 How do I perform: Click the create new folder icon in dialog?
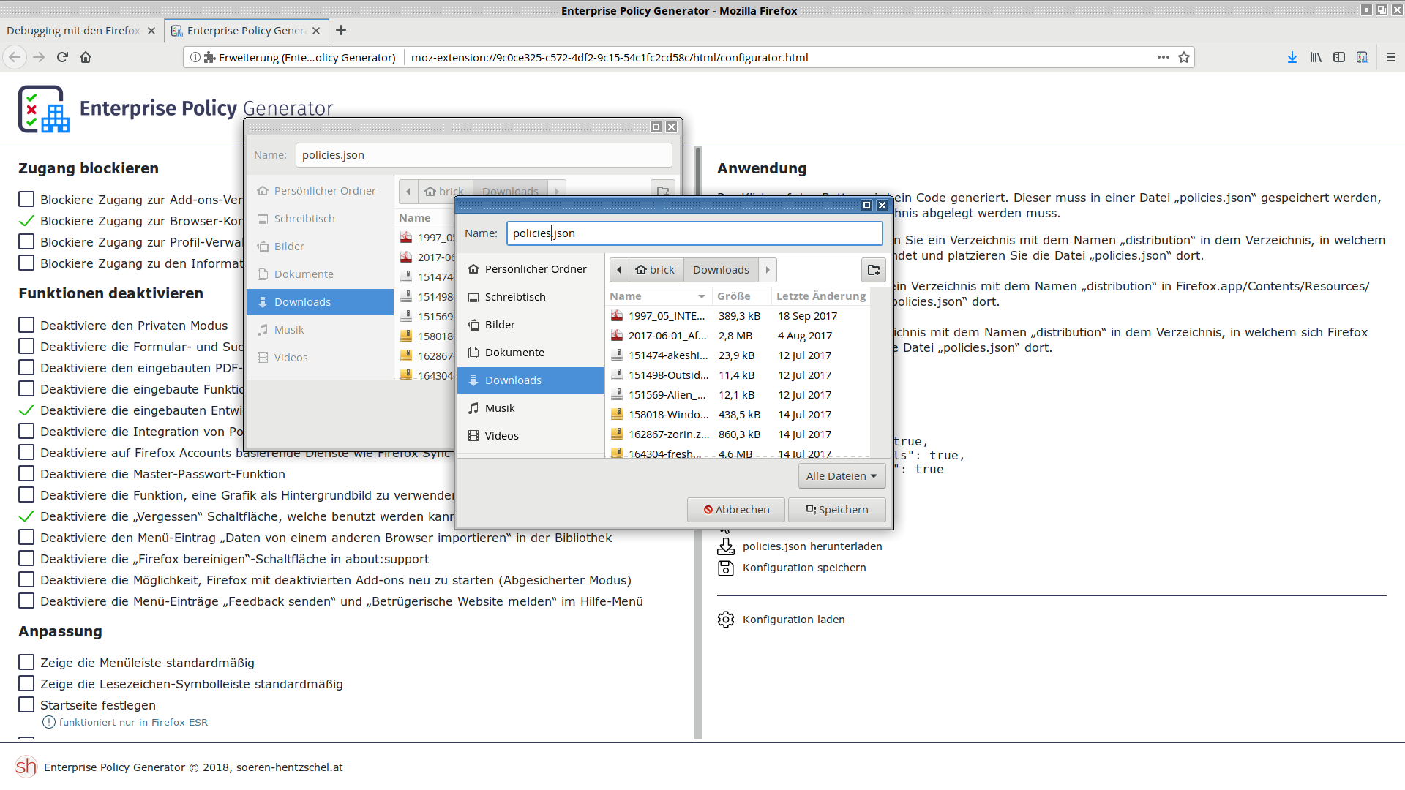point(873,270)
